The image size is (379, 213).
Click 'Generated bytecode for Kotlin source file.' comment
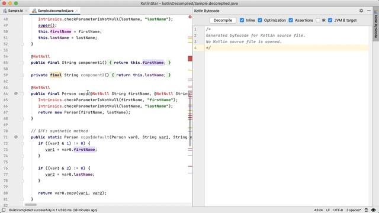255,35
